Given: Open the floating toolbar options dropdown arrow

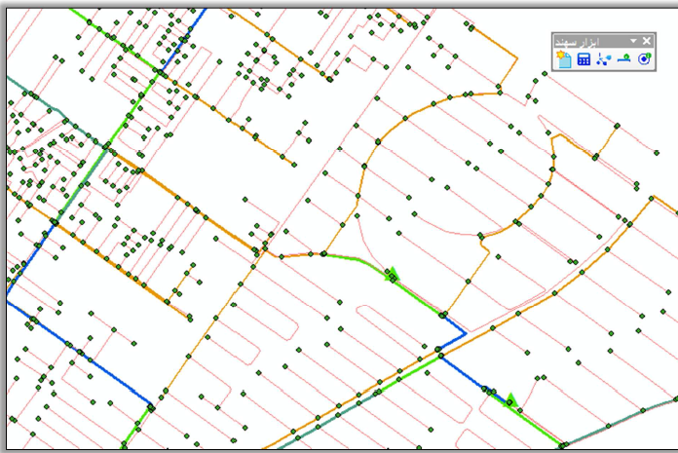Looking at the screenshot, I should click(633, 41).
